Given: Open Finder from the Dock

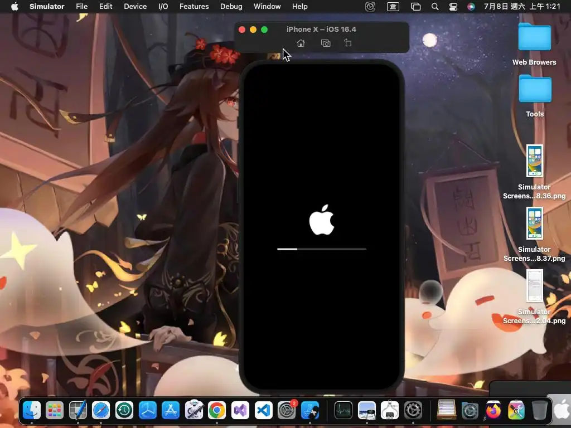Looking at the screenshot, I should pyautogui.click(x=32, y=410).
